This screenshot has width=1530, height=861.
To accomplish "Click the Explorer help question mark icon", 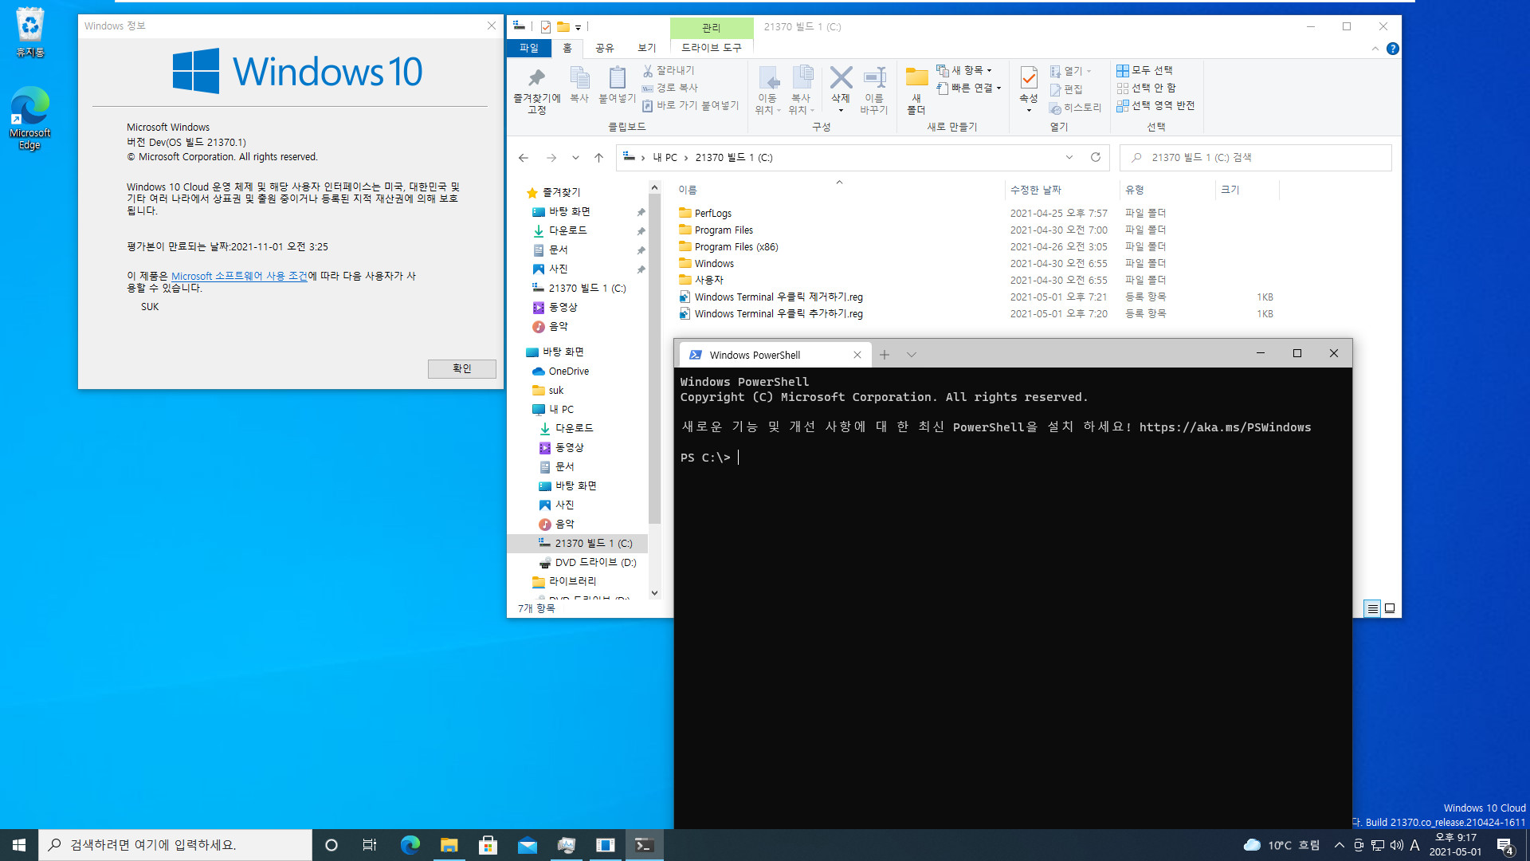I will point(1392,49).
